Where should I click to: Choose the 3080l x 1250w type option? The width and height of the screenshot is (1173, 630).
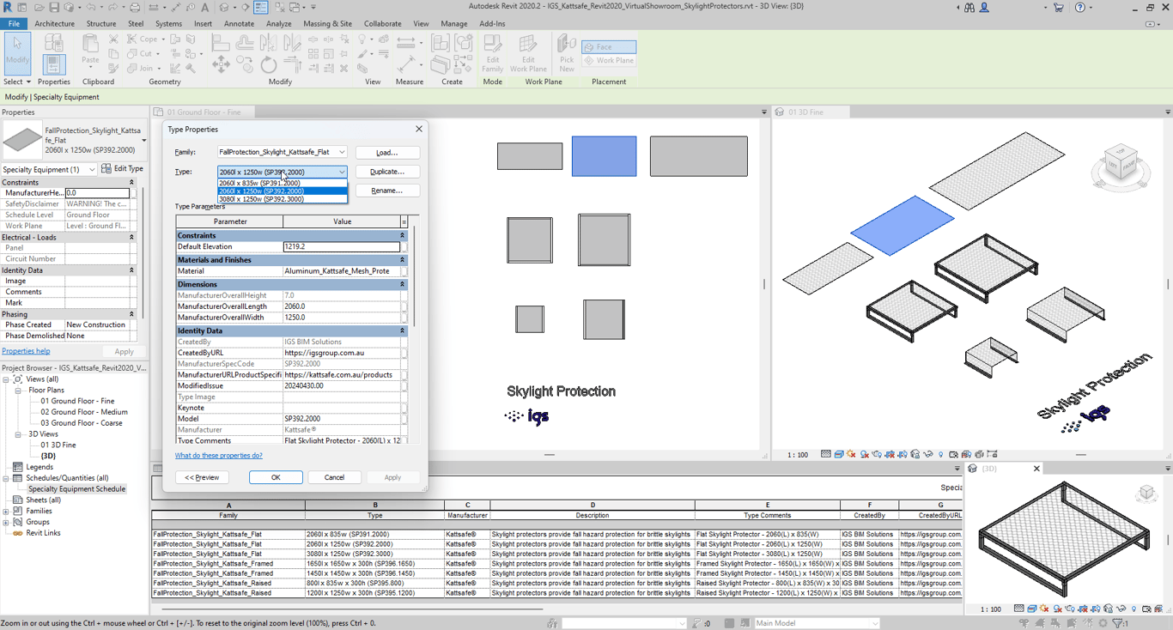coord(261,199)
